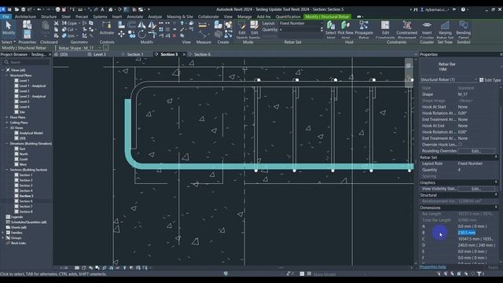Open the Type Properties icon in ribbon
This screenshot has height=283, width=503.
[27, 24]
